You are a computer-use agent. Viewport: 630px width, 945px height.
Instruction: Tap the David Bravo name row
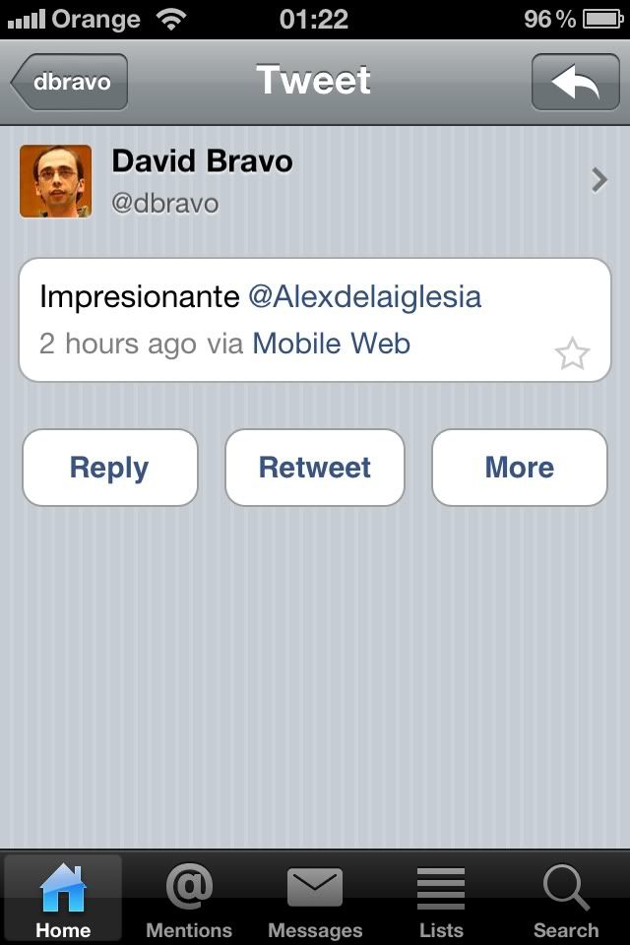click(315, 181)
